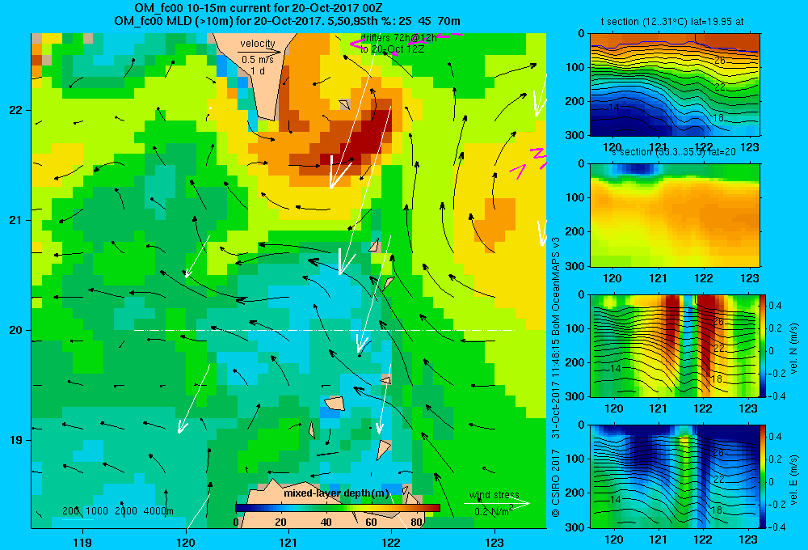Click the mixed-layer depth color bar
808x550 pixels.
pyautogui.click(x=338, y=508)
